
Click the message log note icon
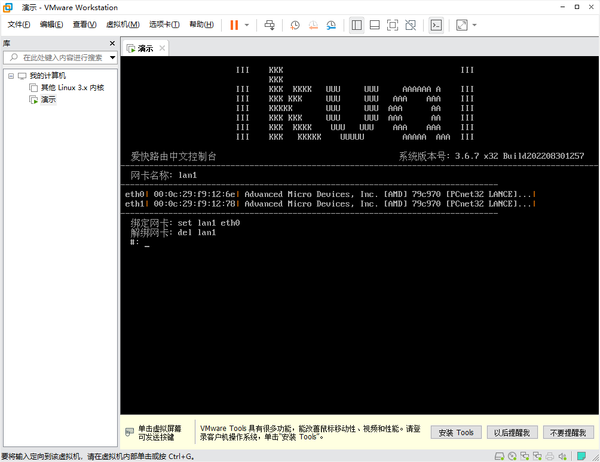[581, 456]
